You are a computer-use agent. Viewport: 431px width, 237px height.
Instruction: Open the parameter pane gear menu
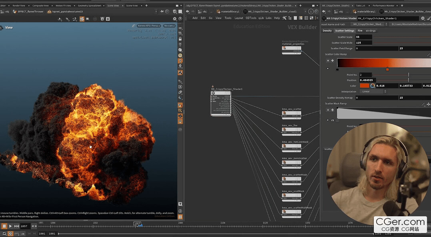click(423, 18)
